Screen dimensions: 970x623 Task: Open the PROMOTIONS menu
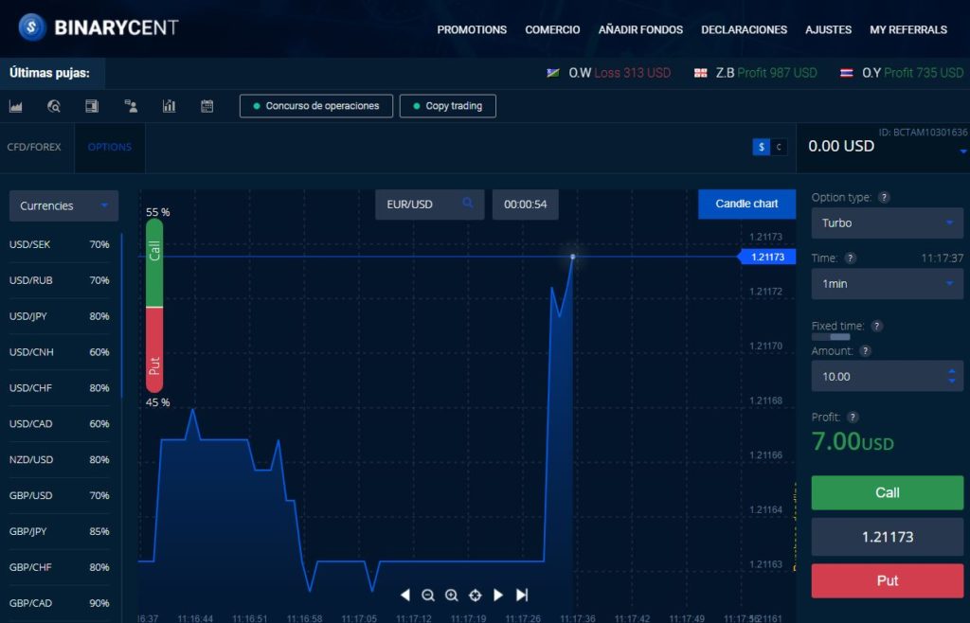coord(472,29)
